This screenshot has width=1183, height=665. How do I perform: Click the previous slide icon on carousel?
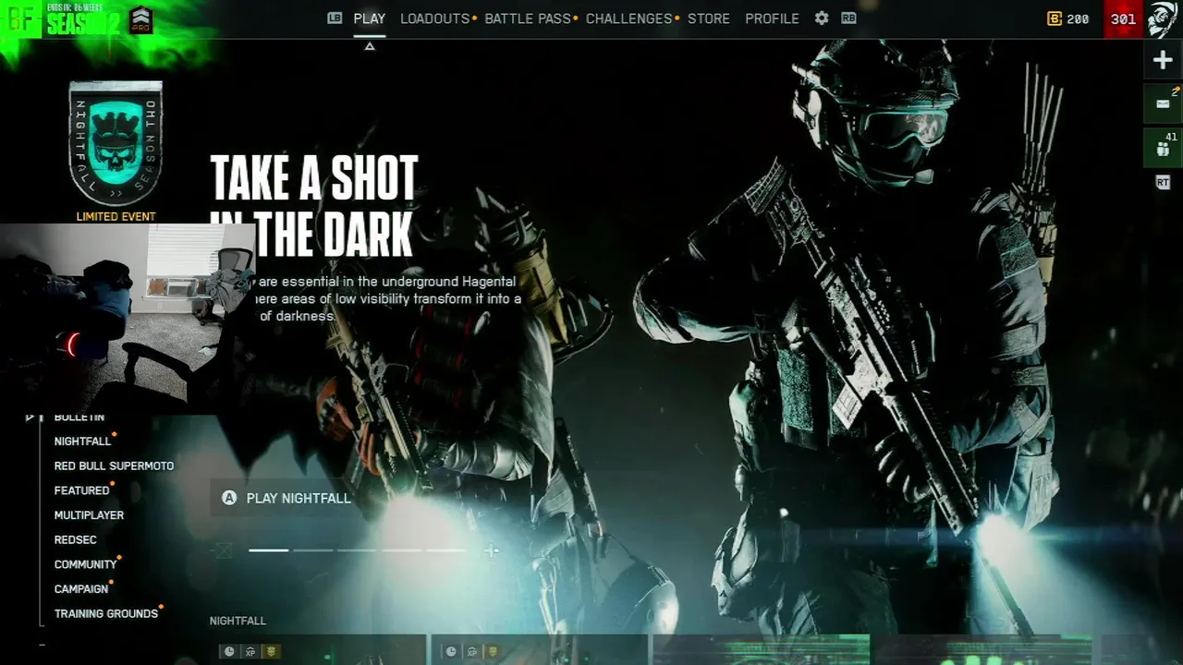pyautogui.click(x=222, y=550)
